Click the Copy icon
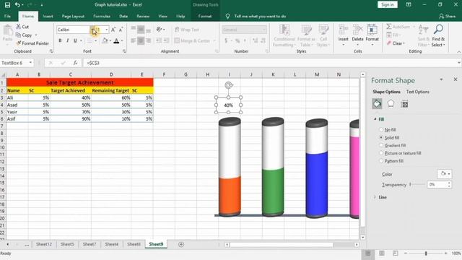Screen dimensions: 462x260 click(x=18, y=35)
